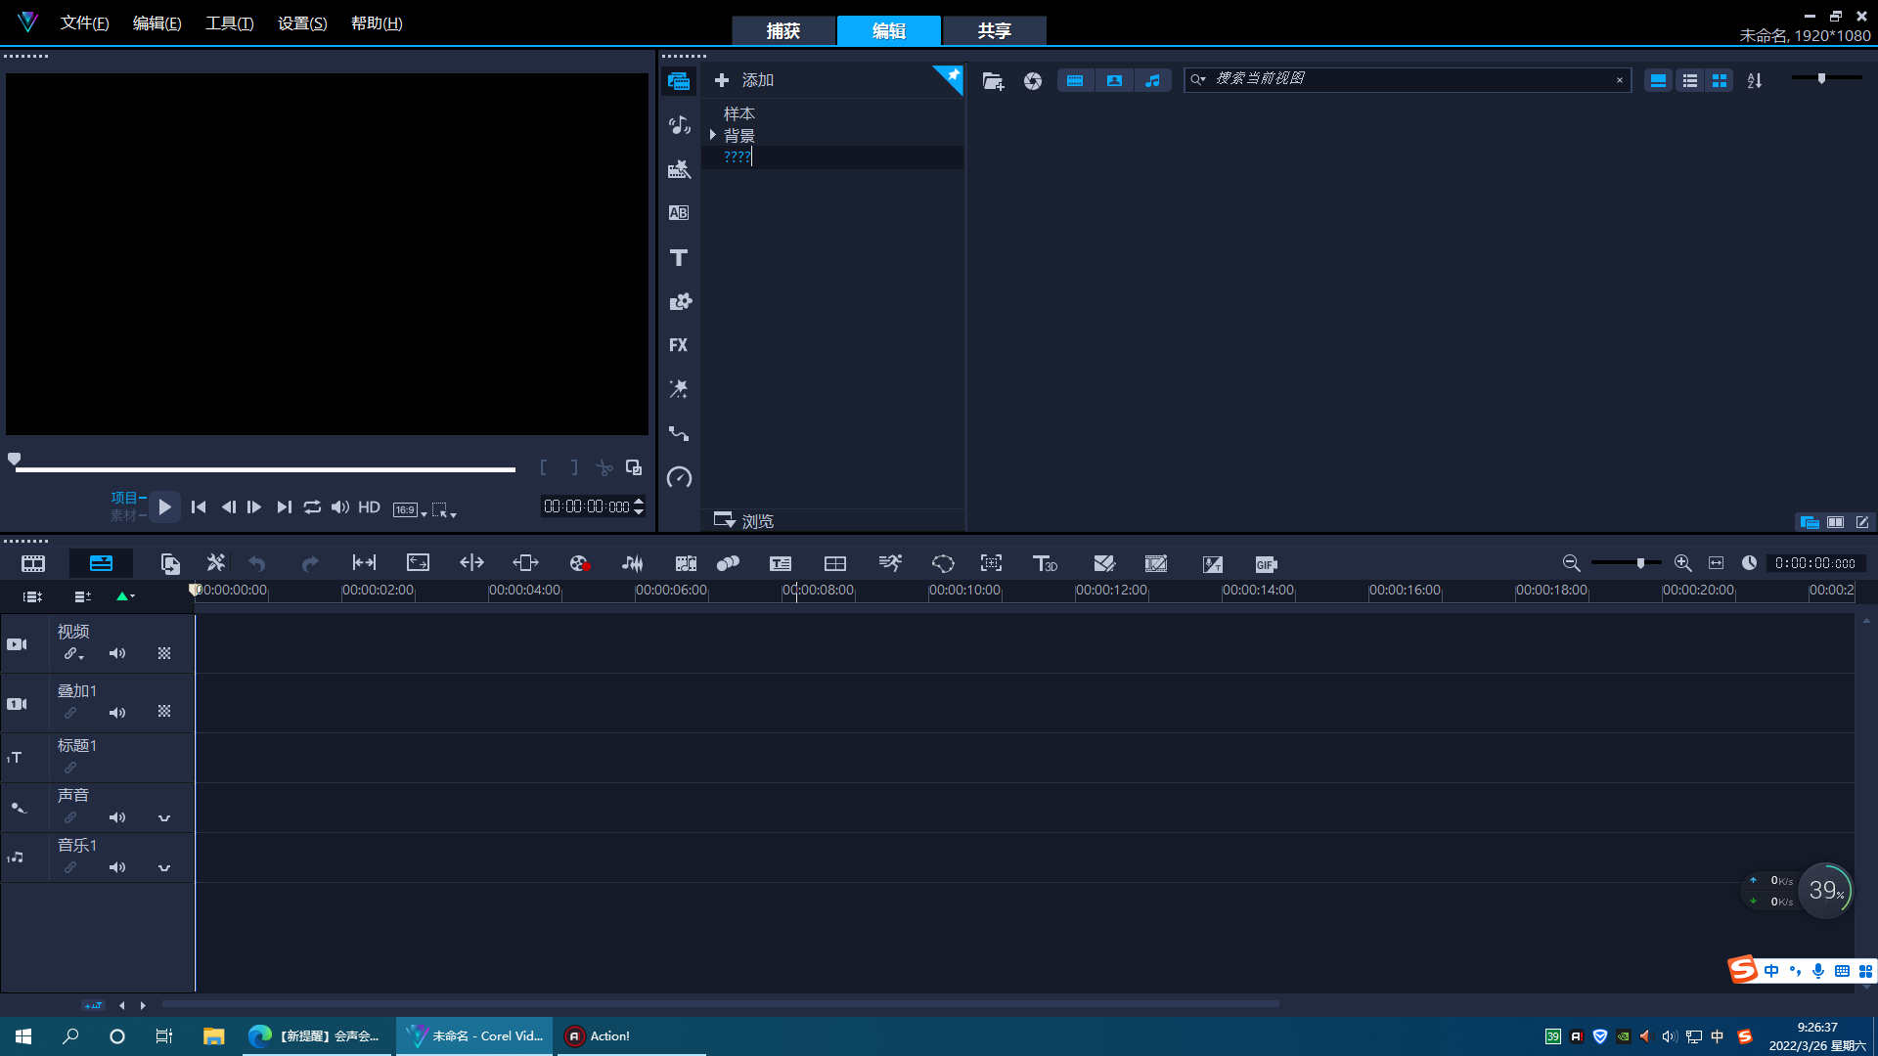Open the Split Screen template creator icon
Viewport: 1878px width, 1056px height.
[x=835, y=564]
